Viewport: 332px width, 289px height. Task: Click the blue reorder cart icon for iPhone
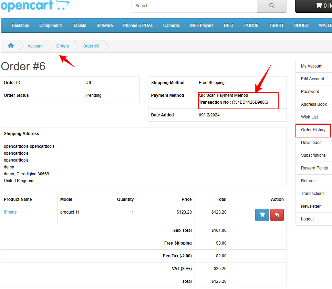262,215
